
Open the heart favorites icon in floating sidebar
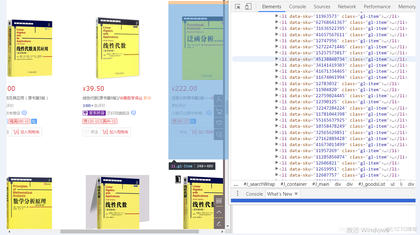click(x=219, y=123)
